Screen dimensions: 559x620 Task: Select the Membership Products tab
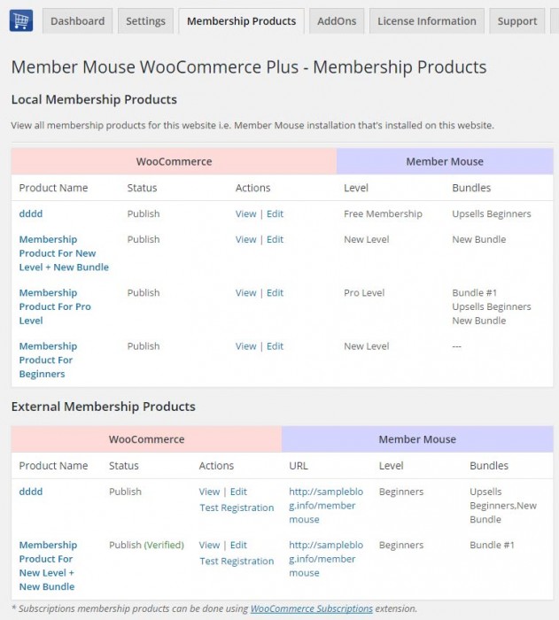pos(241,21)
